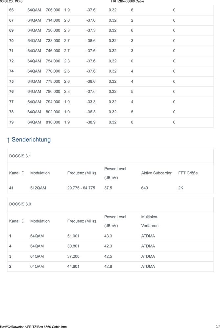Select the DOCSIS 3.1 table title
The image size is (220, 328).
click(20, 156)
